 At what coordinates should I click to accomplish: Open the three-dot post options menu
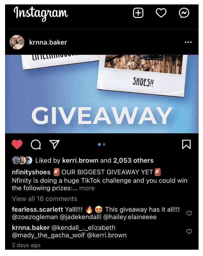pyautogui.click(x=188, y=42)
